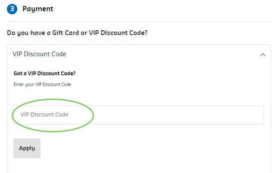The height and width of the screenshot is (173, 280).
Task: Click the up-arrow icon beside VIP Discount Code
Action: point(263,55)
